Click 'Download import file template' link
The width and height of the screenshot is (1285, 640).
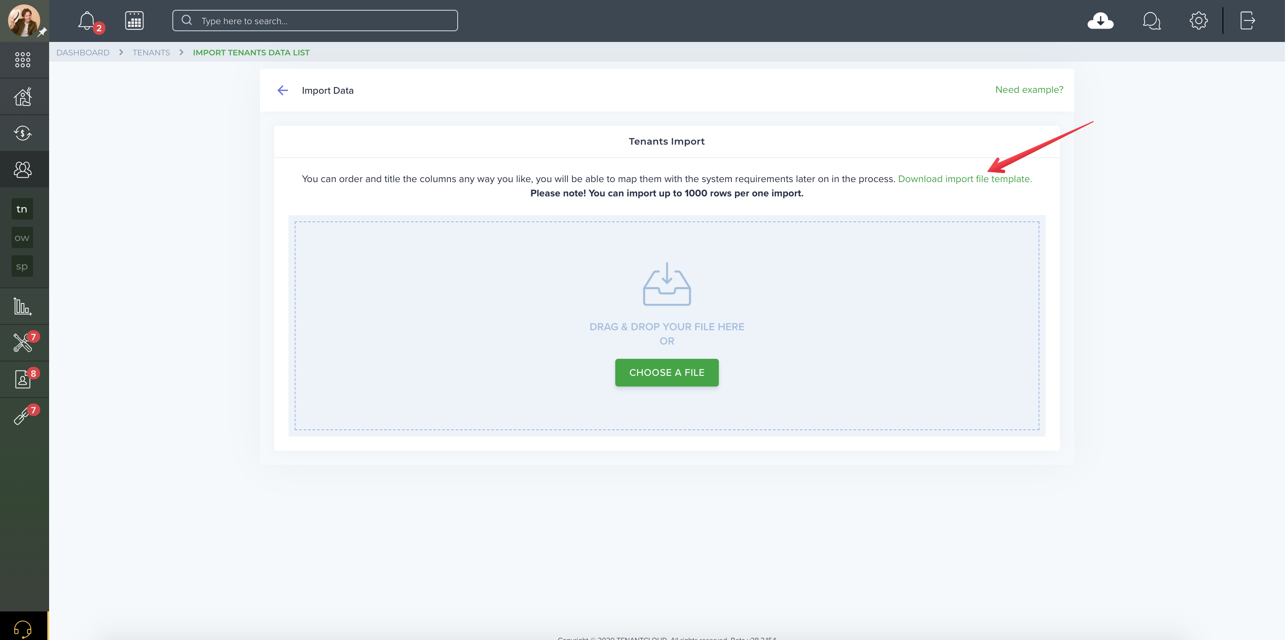965,179
